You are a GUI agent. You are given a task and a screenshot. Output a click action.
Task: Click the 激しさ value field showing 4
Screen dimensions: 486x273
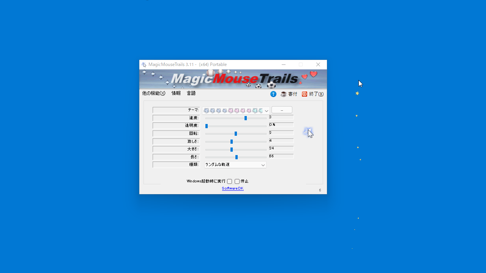(x=281, y=141)
